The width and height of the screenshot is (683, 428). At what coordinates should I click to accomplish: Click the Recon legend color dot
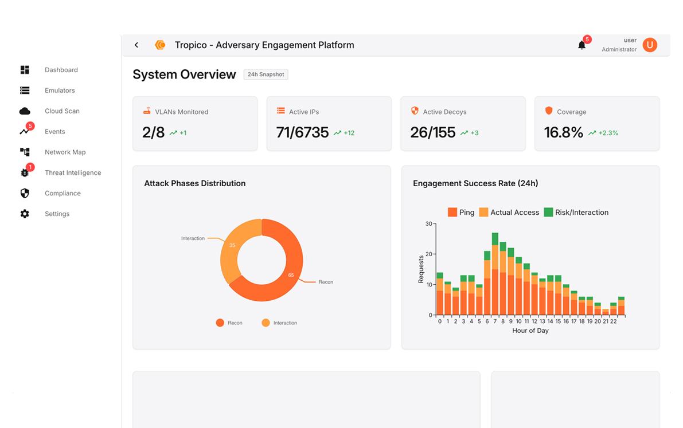click(x=220, y=323)
